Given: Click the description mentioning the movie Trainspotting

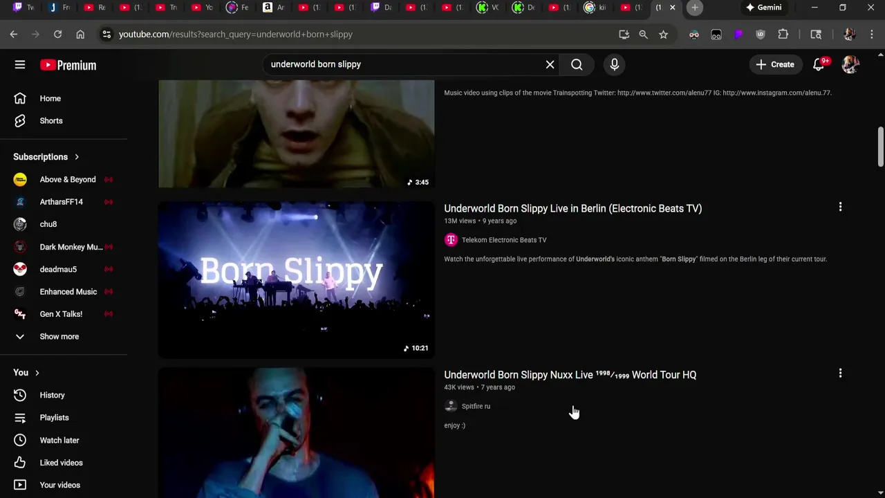Looking at the screenshot, I should click(x=637, y=93).
